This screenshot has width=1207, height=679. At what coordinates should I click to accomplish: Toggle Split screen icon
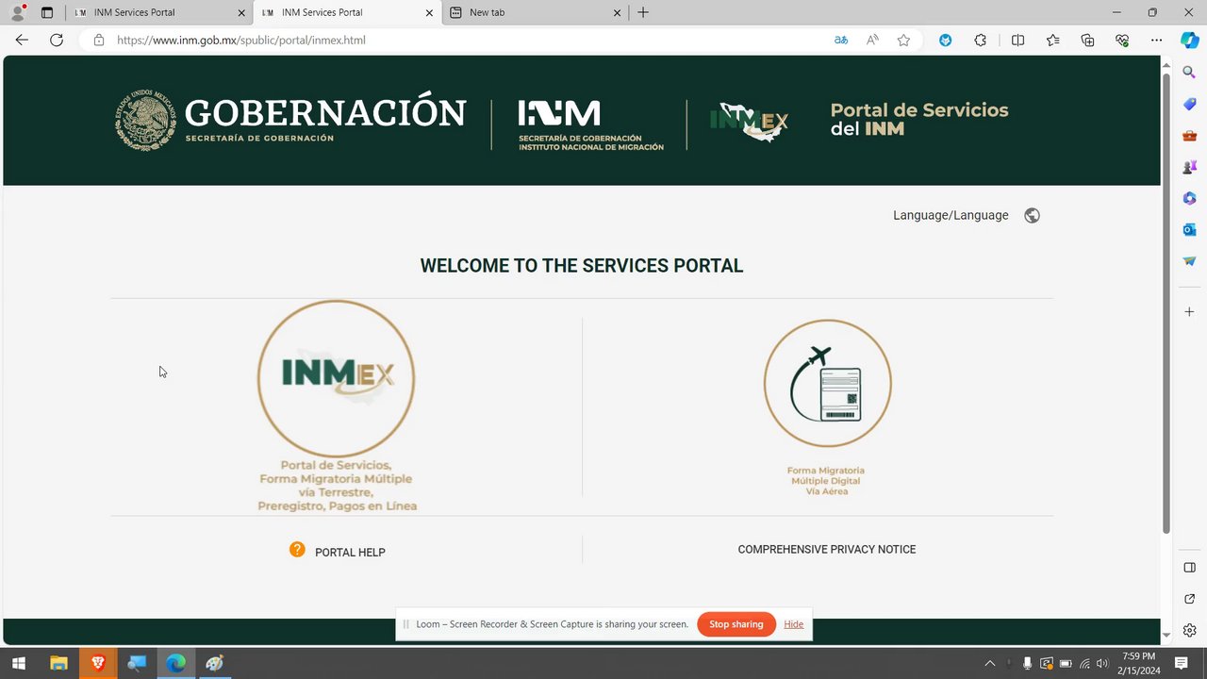1017,40
